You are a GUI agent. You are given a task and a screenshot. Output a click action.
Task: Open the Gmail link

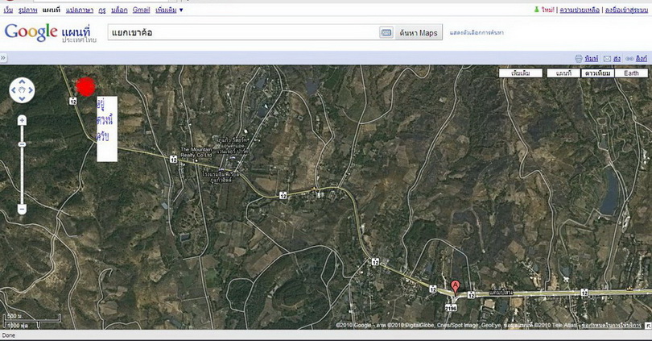click(x=142, y=10)
